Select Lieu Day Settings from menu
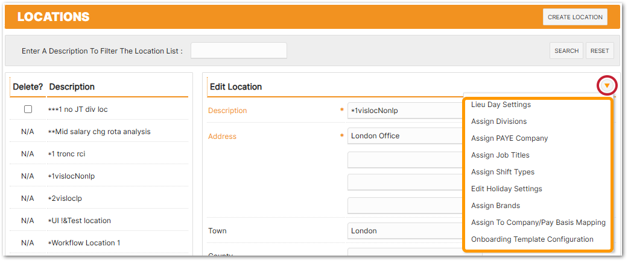 click(x=501, y=105)
